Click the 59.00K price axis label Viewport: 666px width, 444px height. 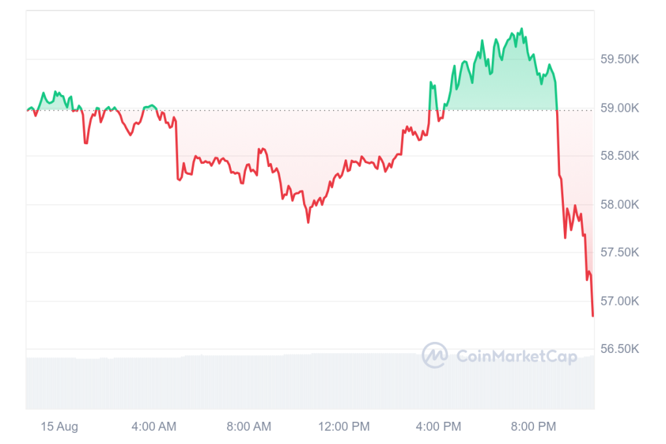point(619,108)
